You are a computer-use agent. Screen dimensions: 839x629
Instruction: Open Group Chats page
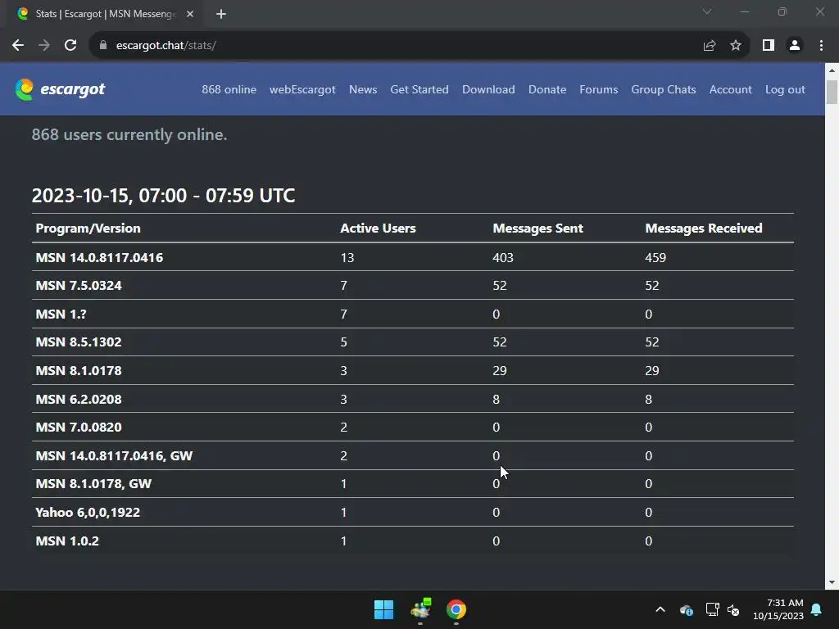(x=664, y=89)
